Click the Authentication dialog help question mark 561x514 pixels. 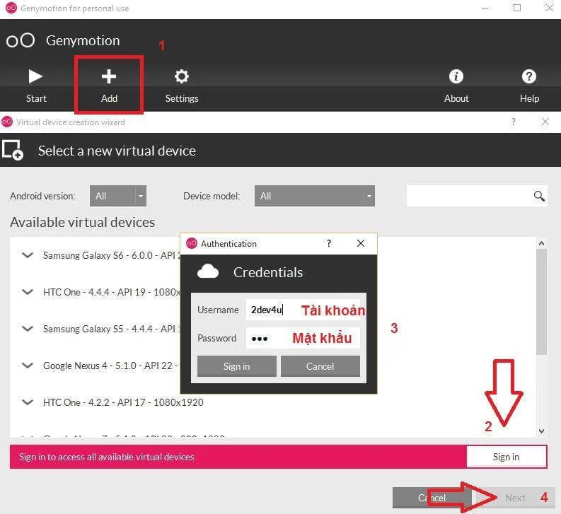(x=329, y=243)
